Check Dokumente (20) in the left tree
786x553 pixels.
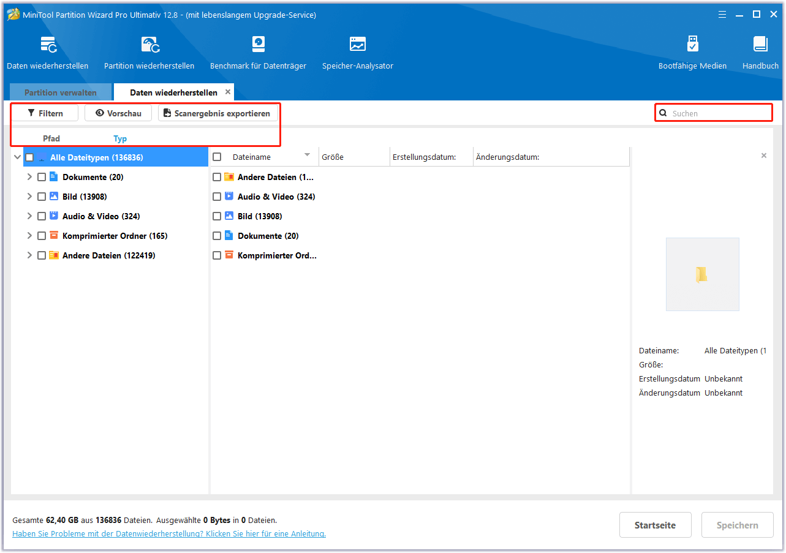click(42, 177)
